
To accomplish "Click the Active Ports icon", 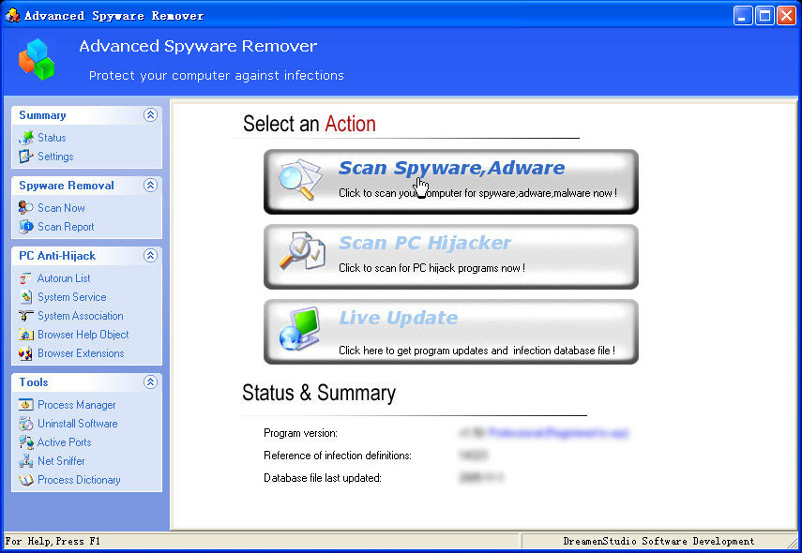I will (26, 442).
